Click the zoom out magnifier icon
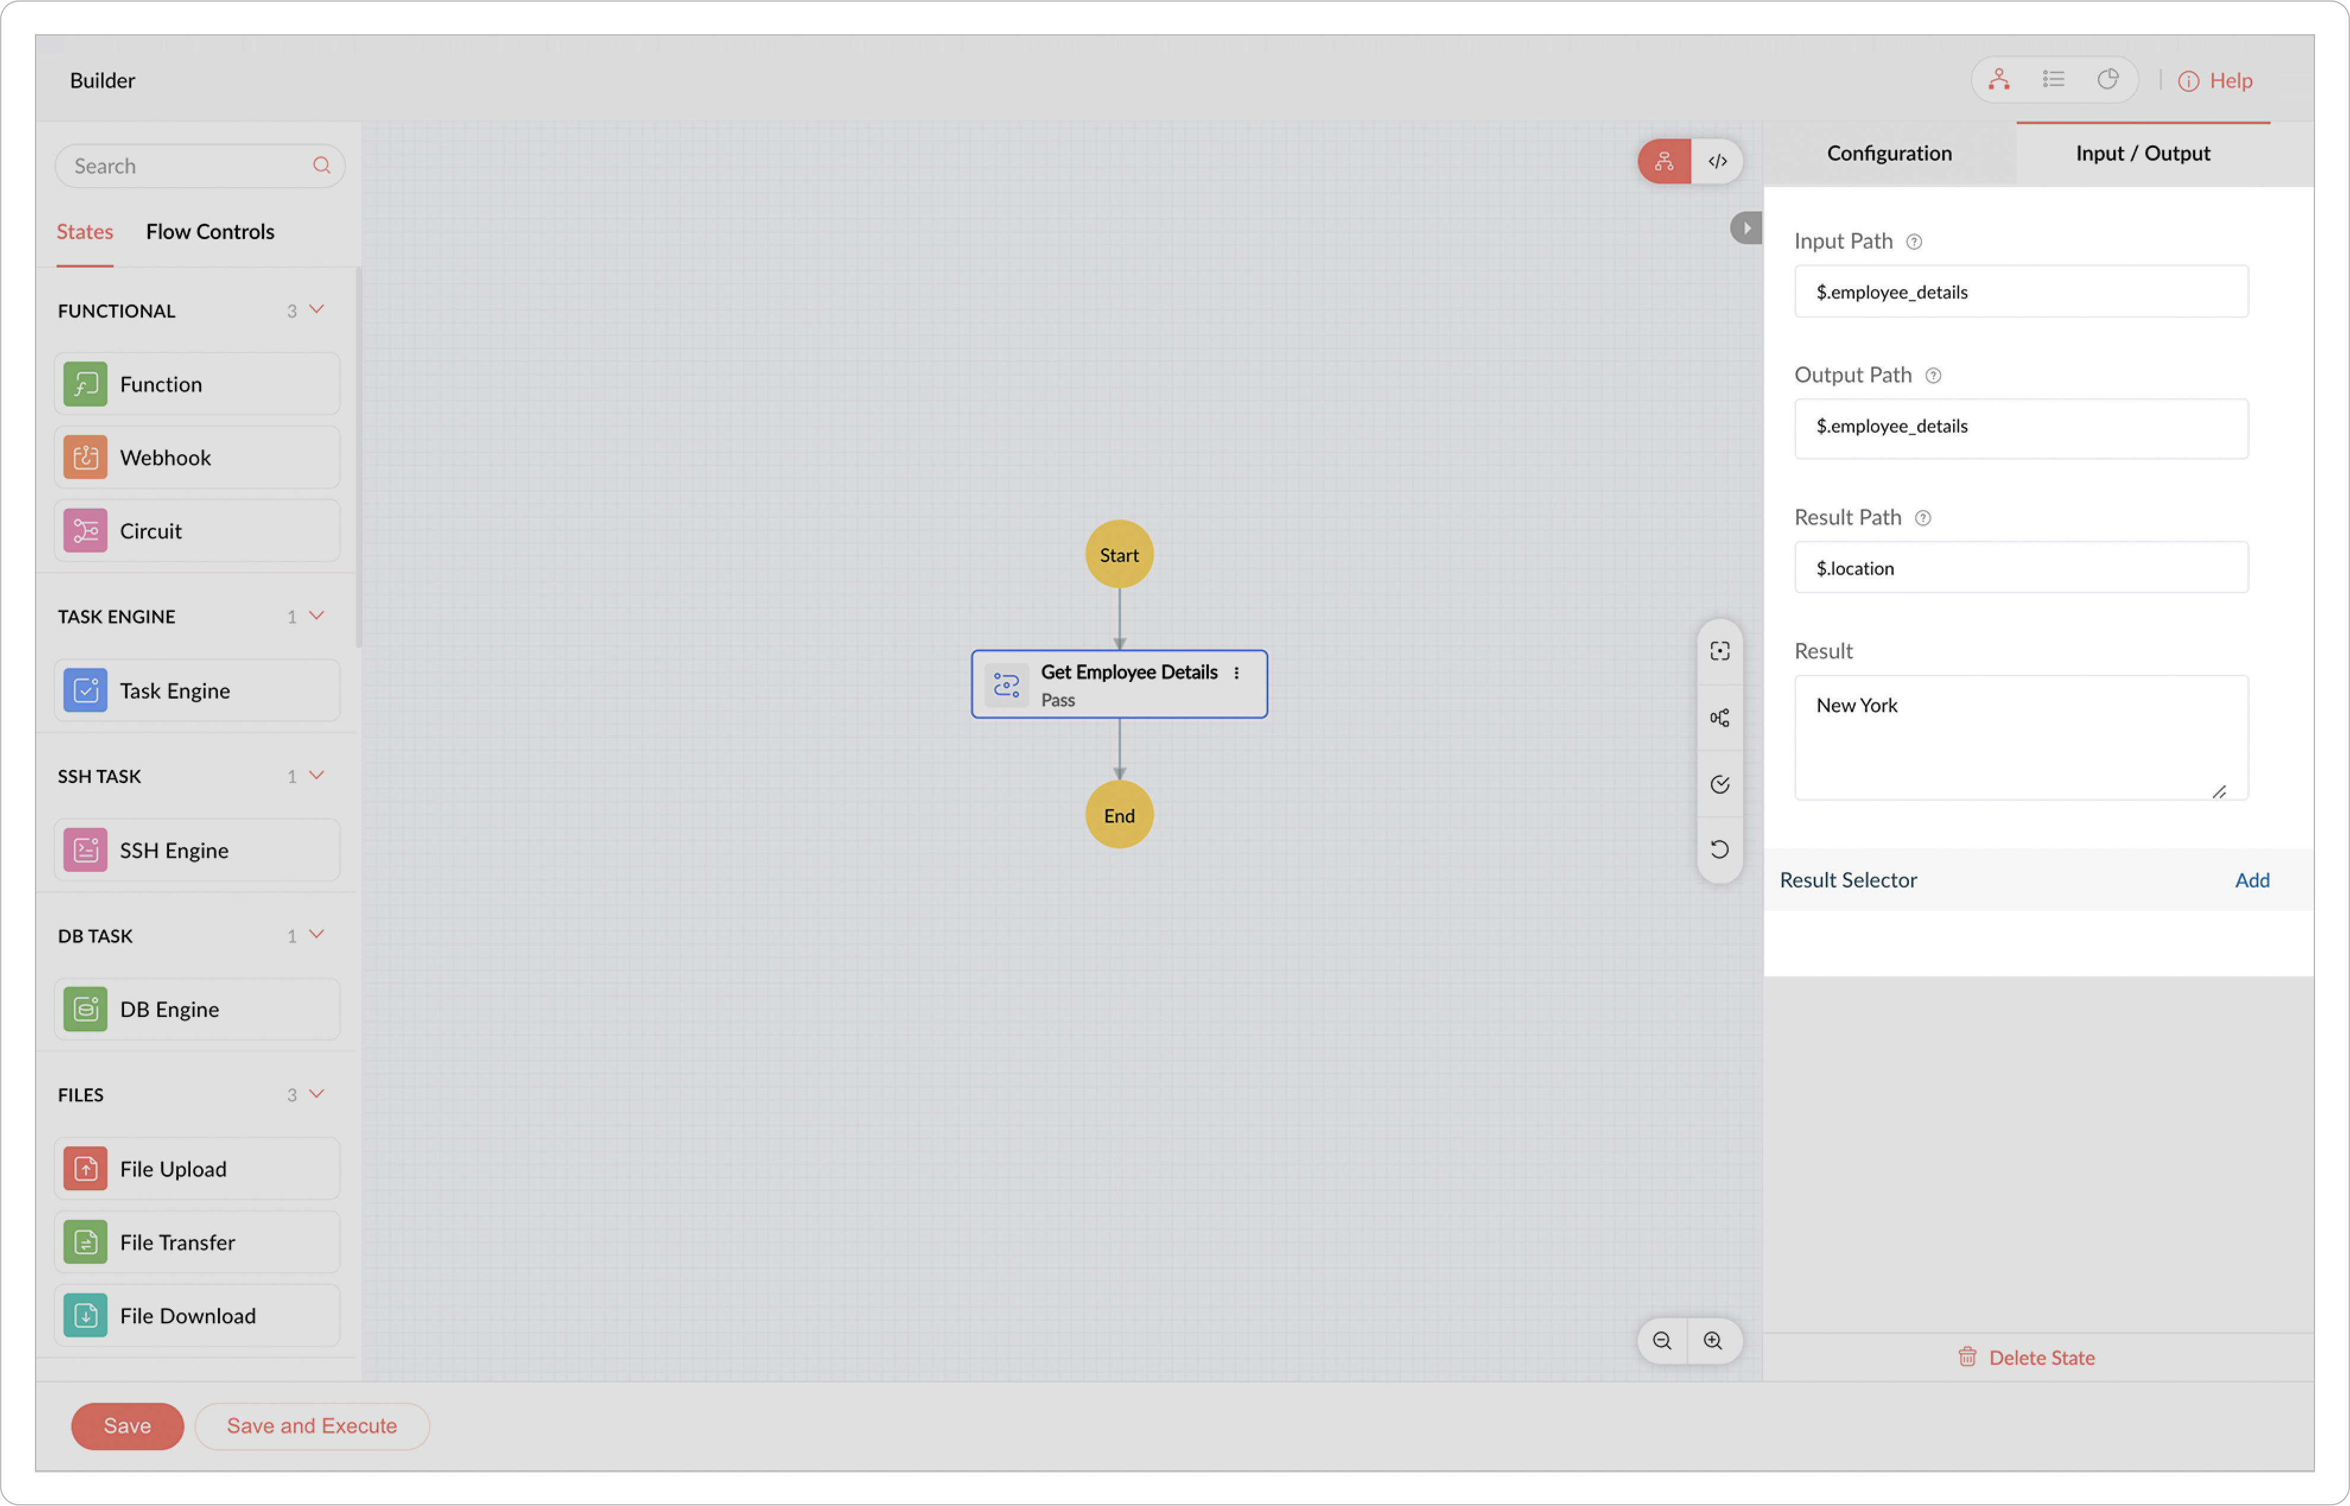 (1662, 1341)
